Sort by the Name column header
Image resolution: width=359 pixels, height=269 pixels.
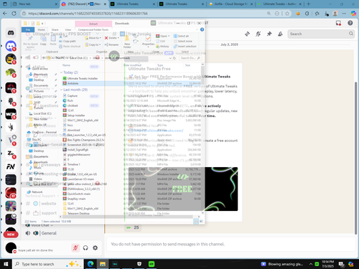pos(66,65)
